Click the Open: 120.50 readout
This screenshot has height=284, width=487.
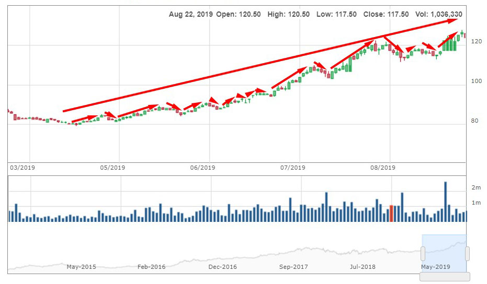pyautogui.click(x=239, y=14)
